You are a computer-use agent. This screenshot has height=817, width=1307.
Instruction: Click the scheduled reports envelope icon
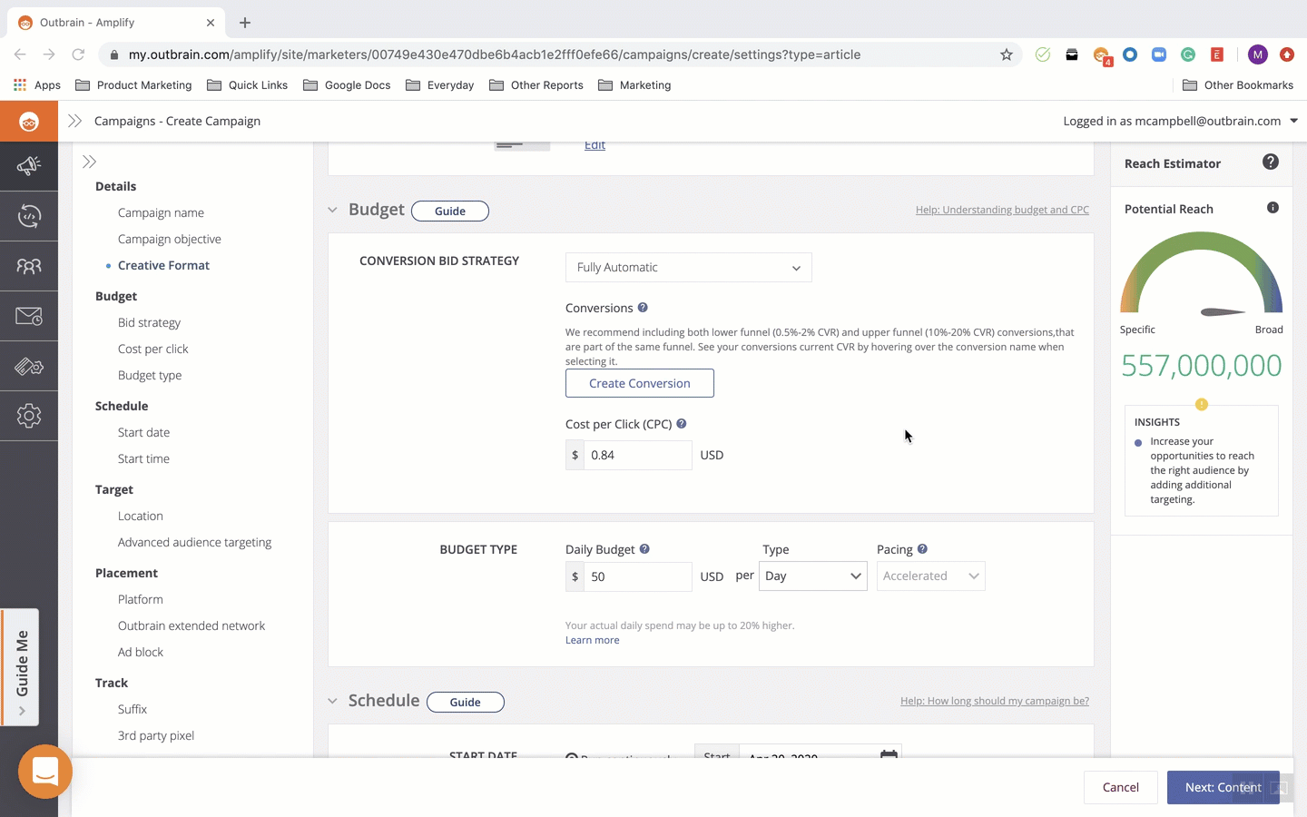[29, 316]
